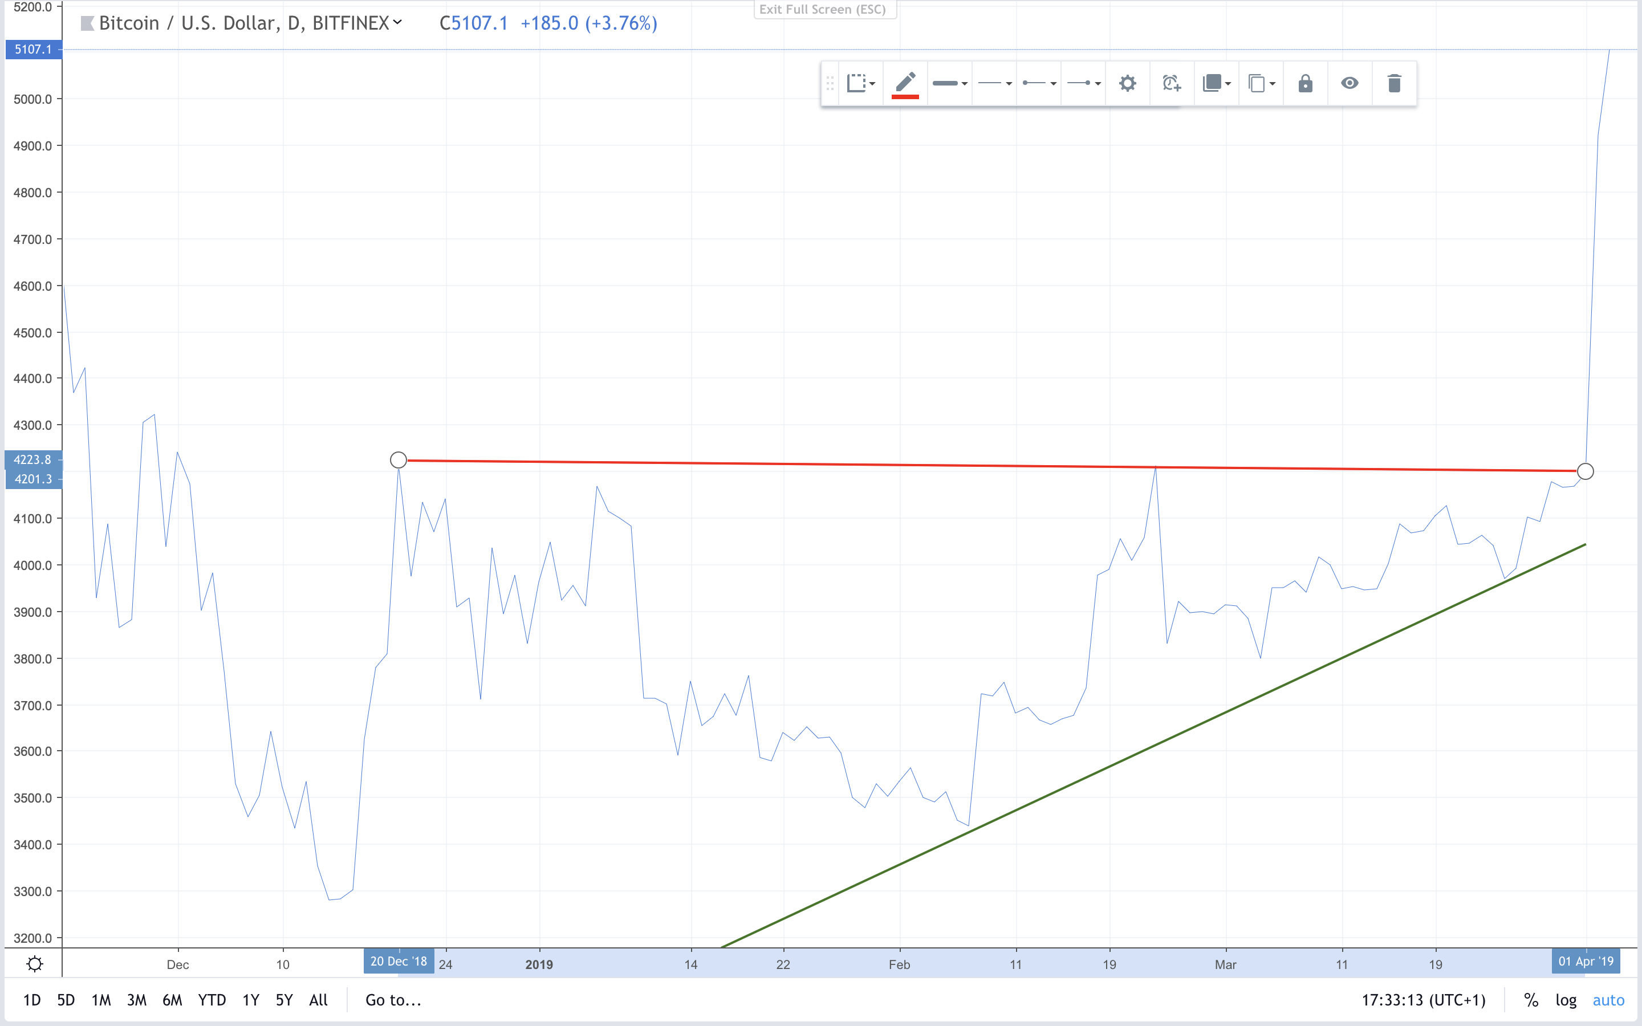Screen dimensions: 1642x1026
Task: Click the 4223.8 price axis label
Action: (x=32, y=459)
